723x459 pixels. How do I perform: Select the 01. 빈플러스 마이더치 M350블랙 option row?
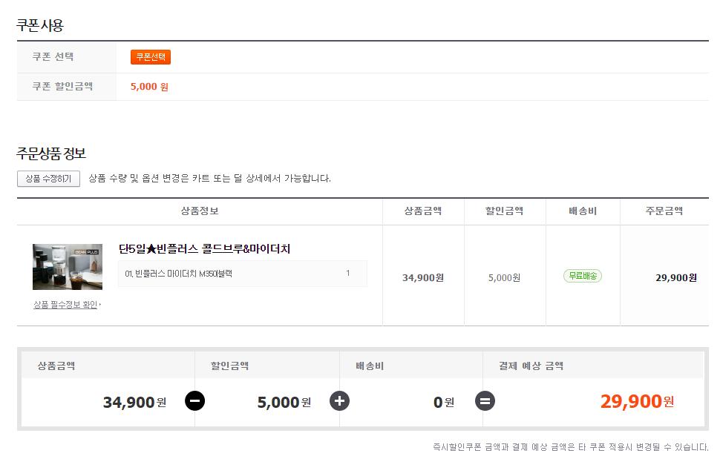click(242, 274)
